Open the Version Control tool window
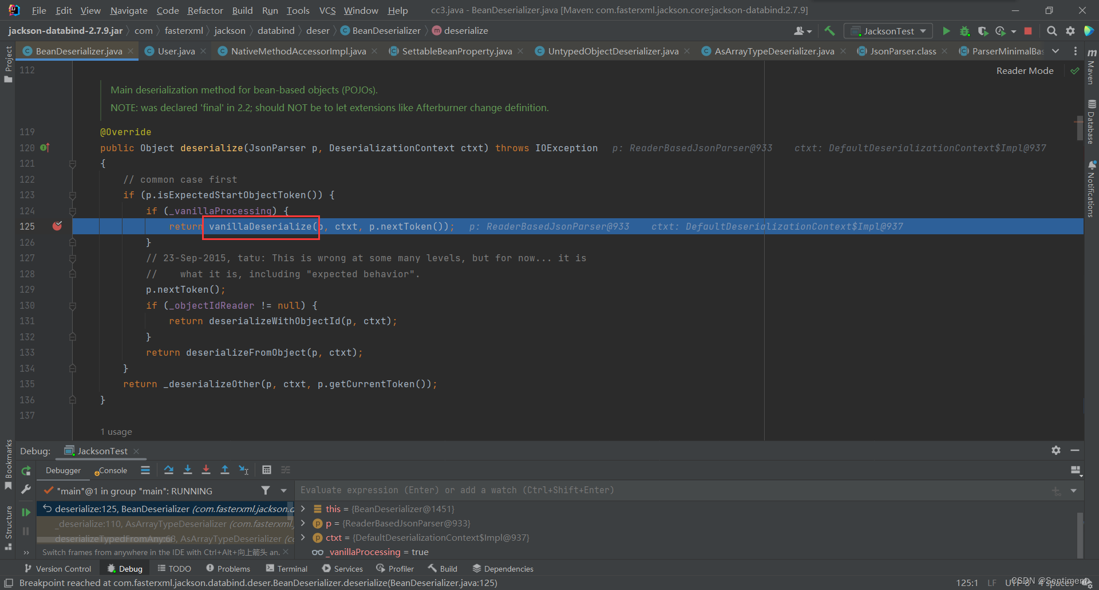This screenshot has height=590, width=1099. (58, 568)
